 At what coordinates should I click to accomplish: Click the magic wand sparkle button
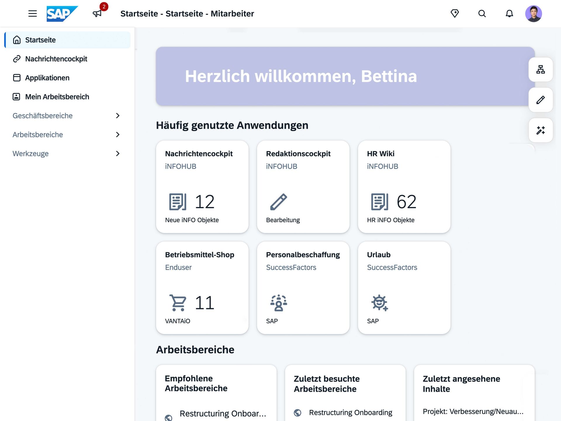[x=541, y=130]
